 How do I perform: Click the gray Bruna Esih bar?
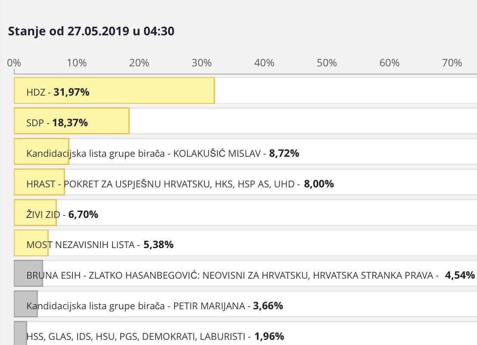coord(28,273)
